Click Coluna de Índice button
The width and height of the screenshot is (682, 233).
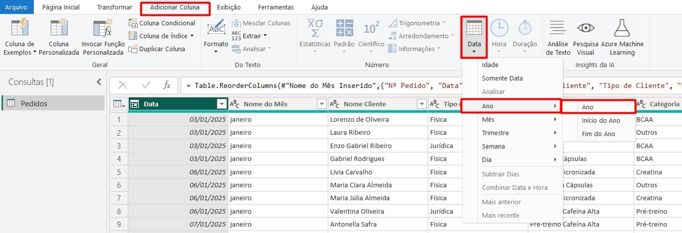pyautogui.click(x=162, y=36)
